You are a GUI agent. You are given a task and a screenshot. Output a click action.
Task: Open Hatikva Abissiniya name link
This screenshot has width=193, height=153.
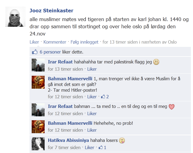click(x=68, y=140)
